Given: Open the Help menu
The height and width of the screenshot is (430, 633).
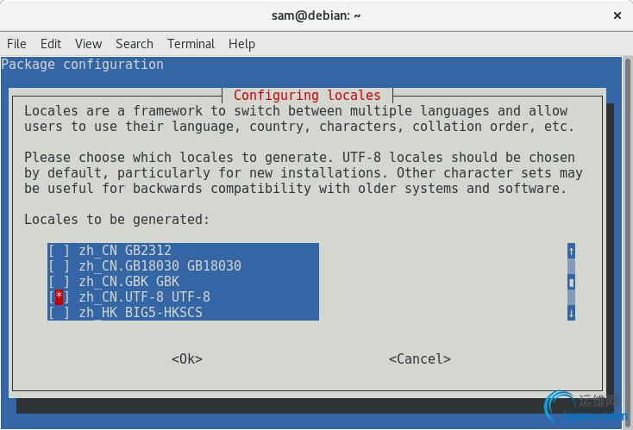Looking at the screenshot, I should [x=241, y=44].
